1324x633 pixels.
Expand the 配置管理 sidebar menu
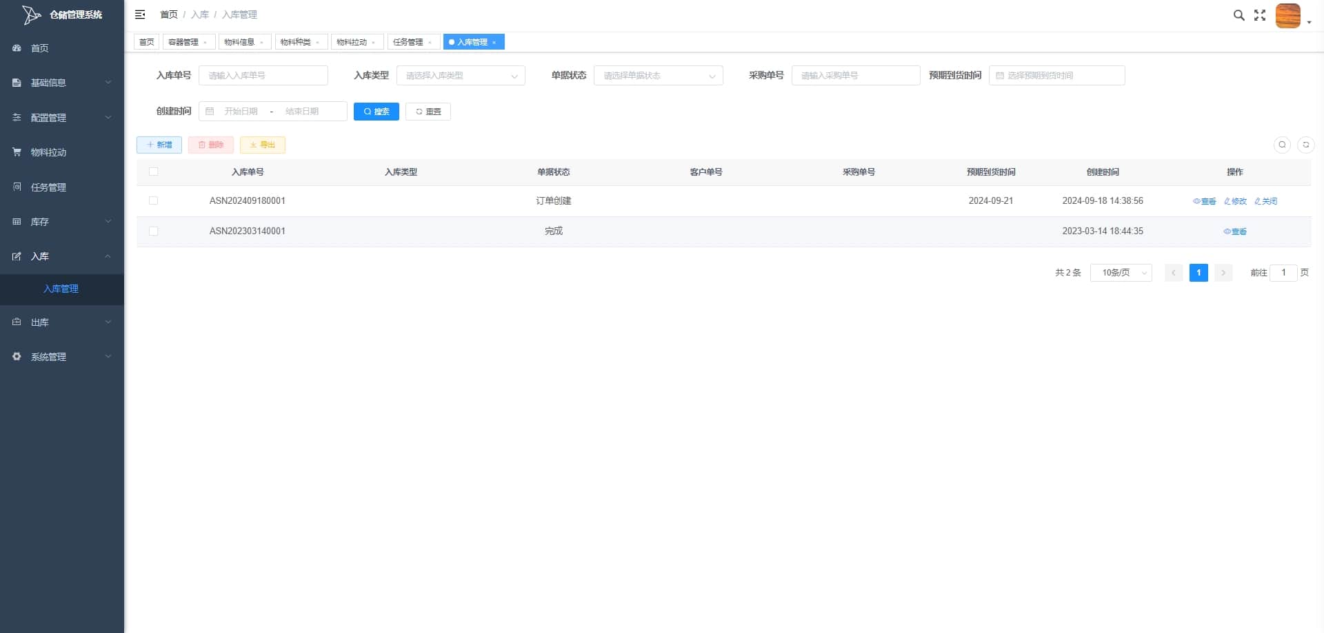[62, 118]
